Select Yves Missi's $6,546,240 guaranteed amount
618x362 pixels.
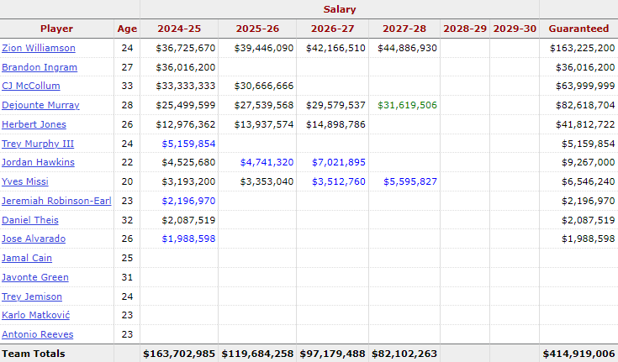tap(588, 181)
